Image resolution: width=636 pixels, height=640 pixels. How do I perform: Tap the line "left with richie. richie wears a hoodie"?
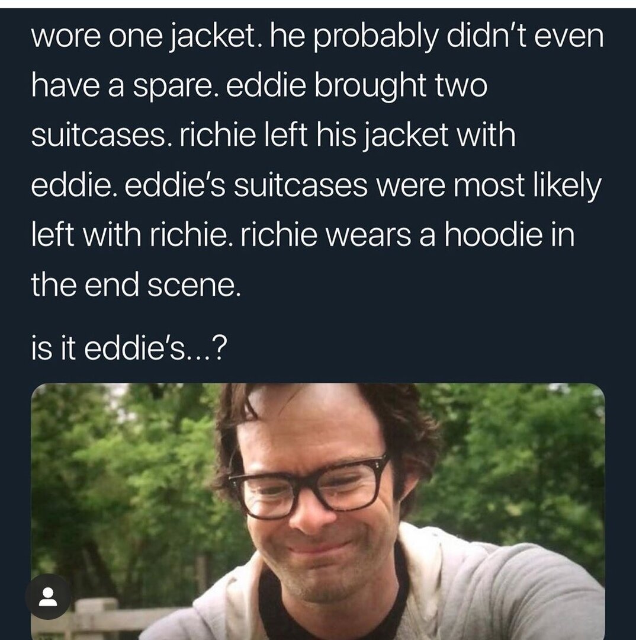click(x=286, y=235)
